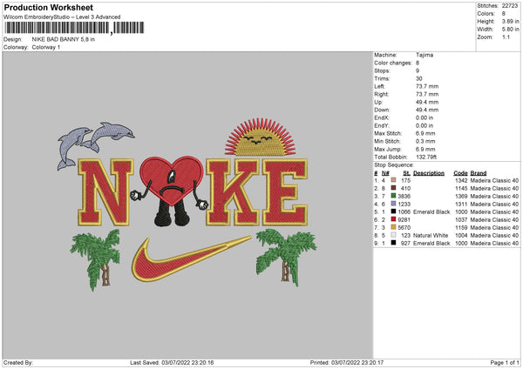This screenshot has width=523, height=369.
Task: Click the St. column header
Action: coord(406,173)
